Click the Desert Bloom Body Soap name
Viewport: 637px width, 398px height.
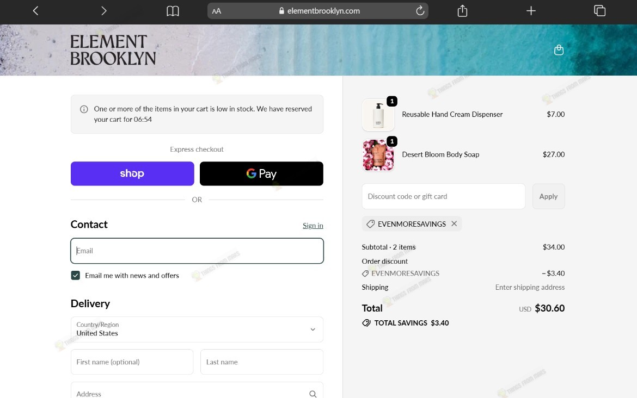click(440, 154)
